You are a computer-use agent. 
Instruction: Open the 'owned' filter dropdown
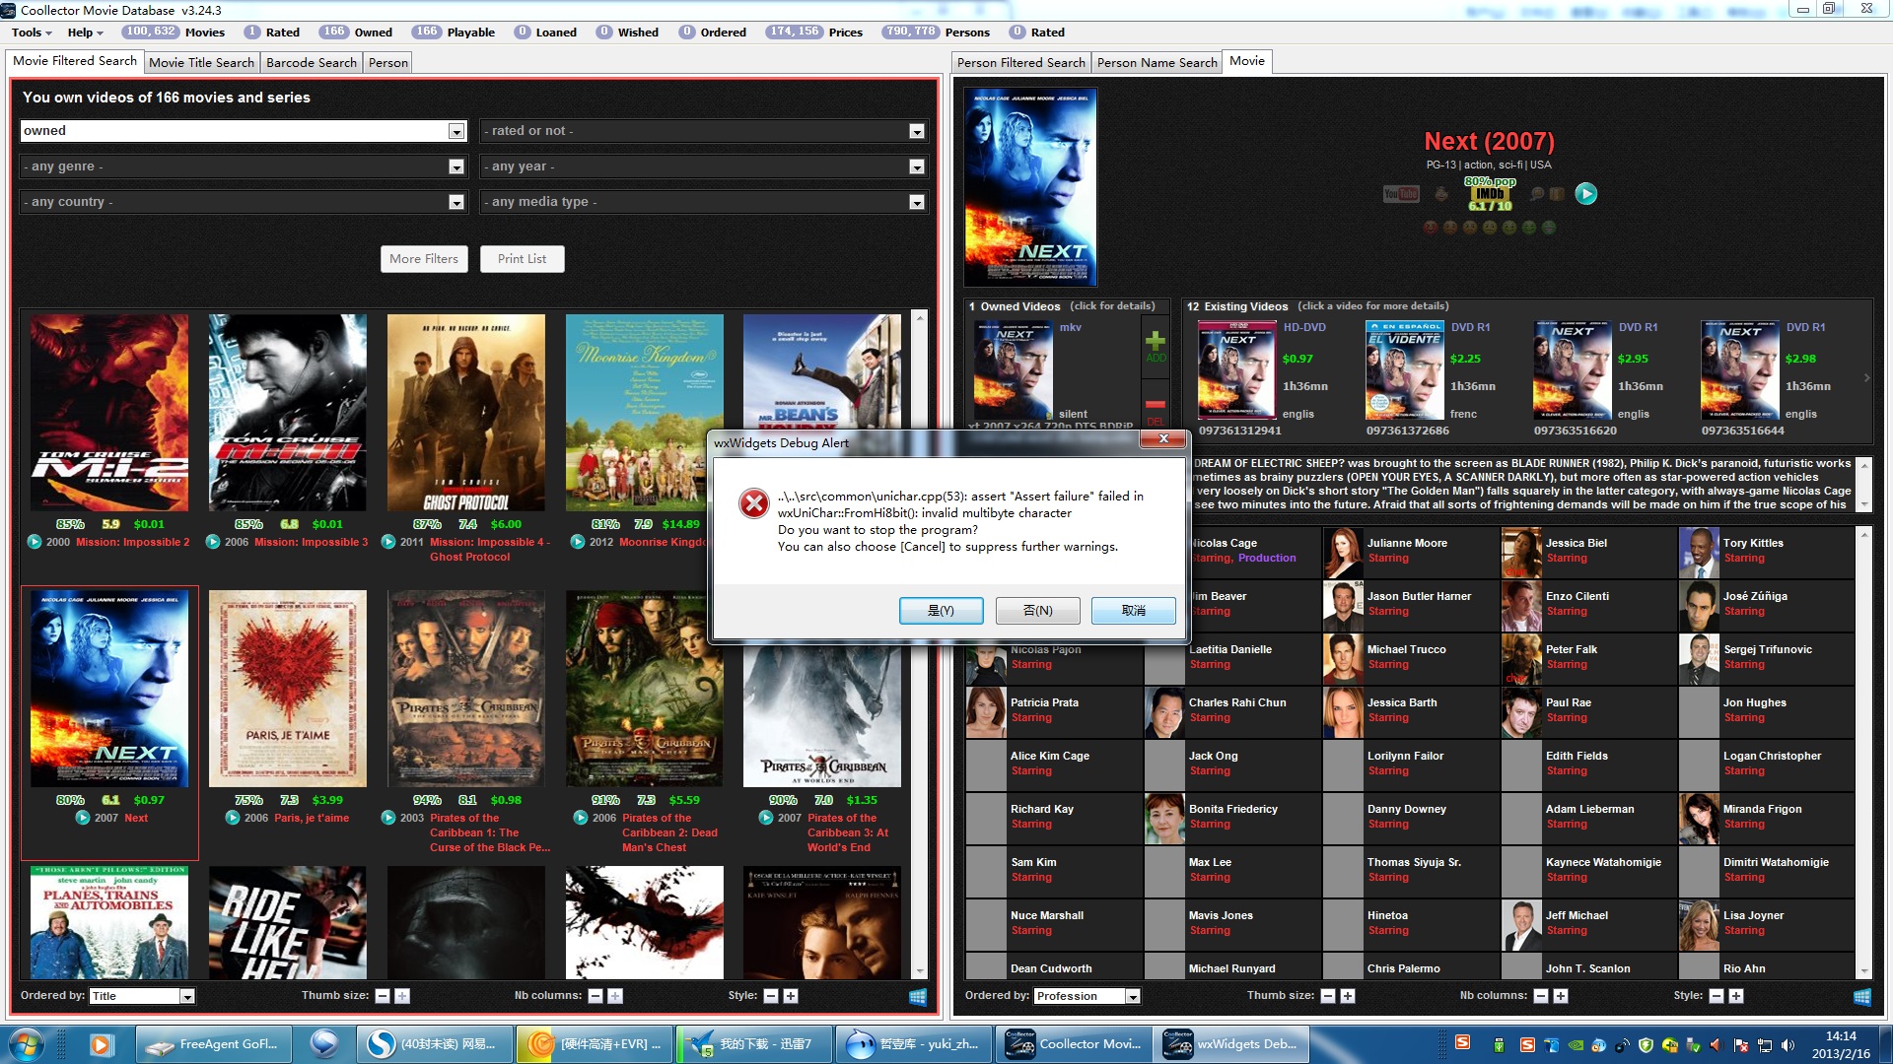(456, 131)
